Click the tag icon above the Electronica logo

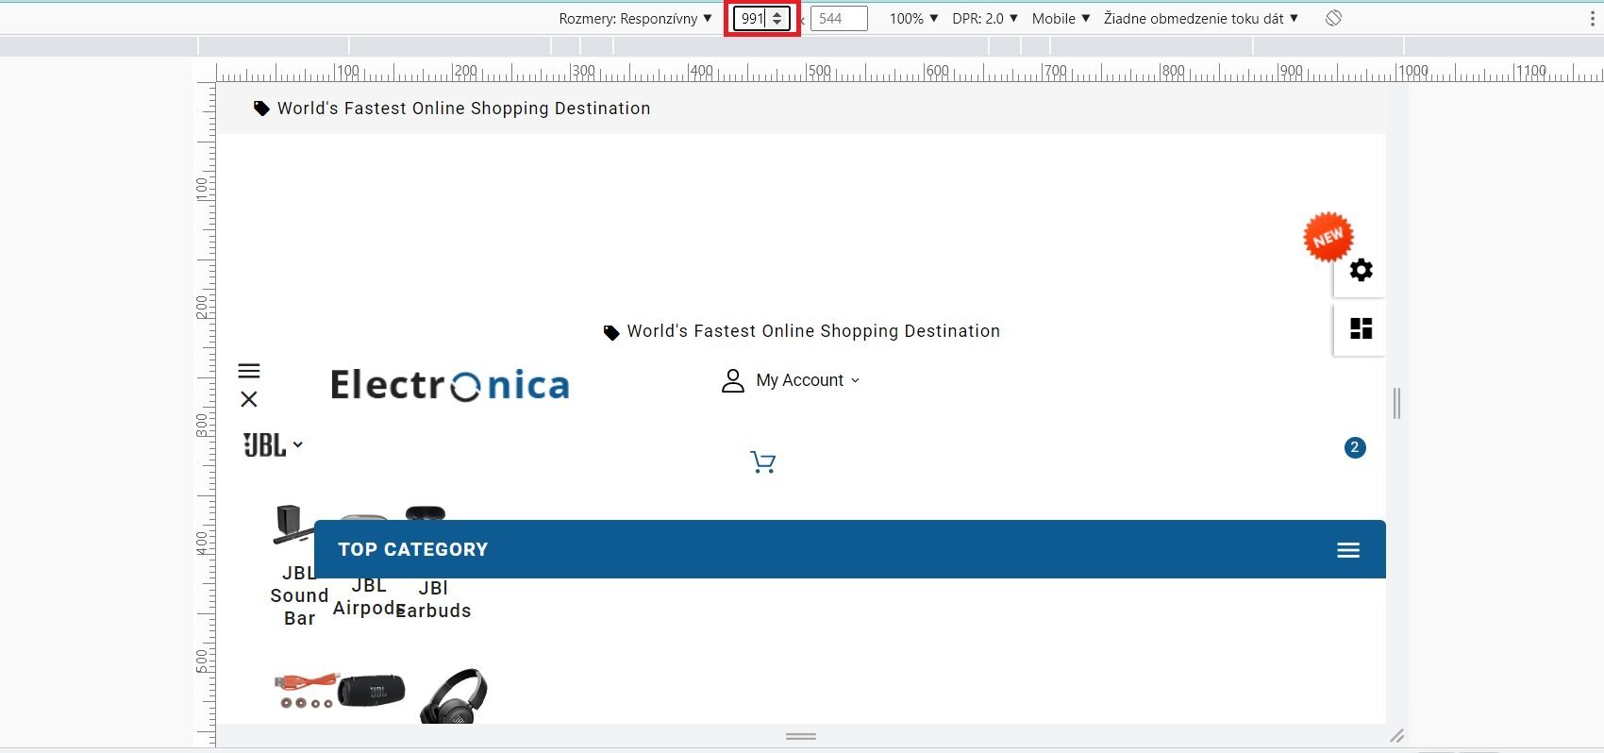point(611,332)
